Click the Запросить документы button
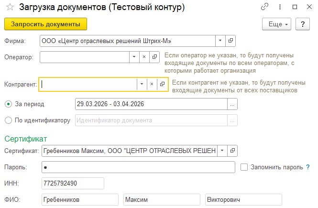This screenshot has width=318, height=208. click(x=45, y=24)
